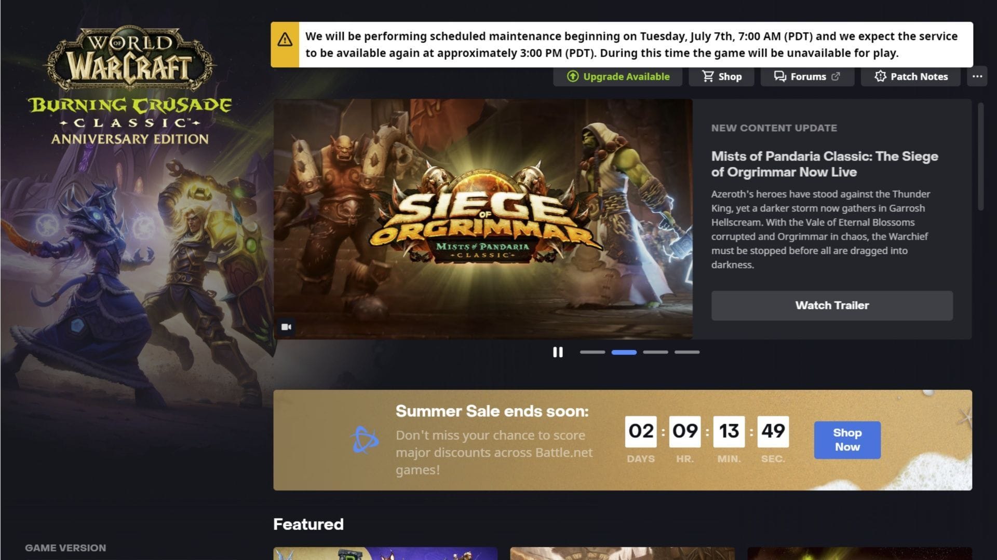Viewport: 997px width, 560px height.
Task: Open the second Featured card thumbnail
Action: [622, 553]
